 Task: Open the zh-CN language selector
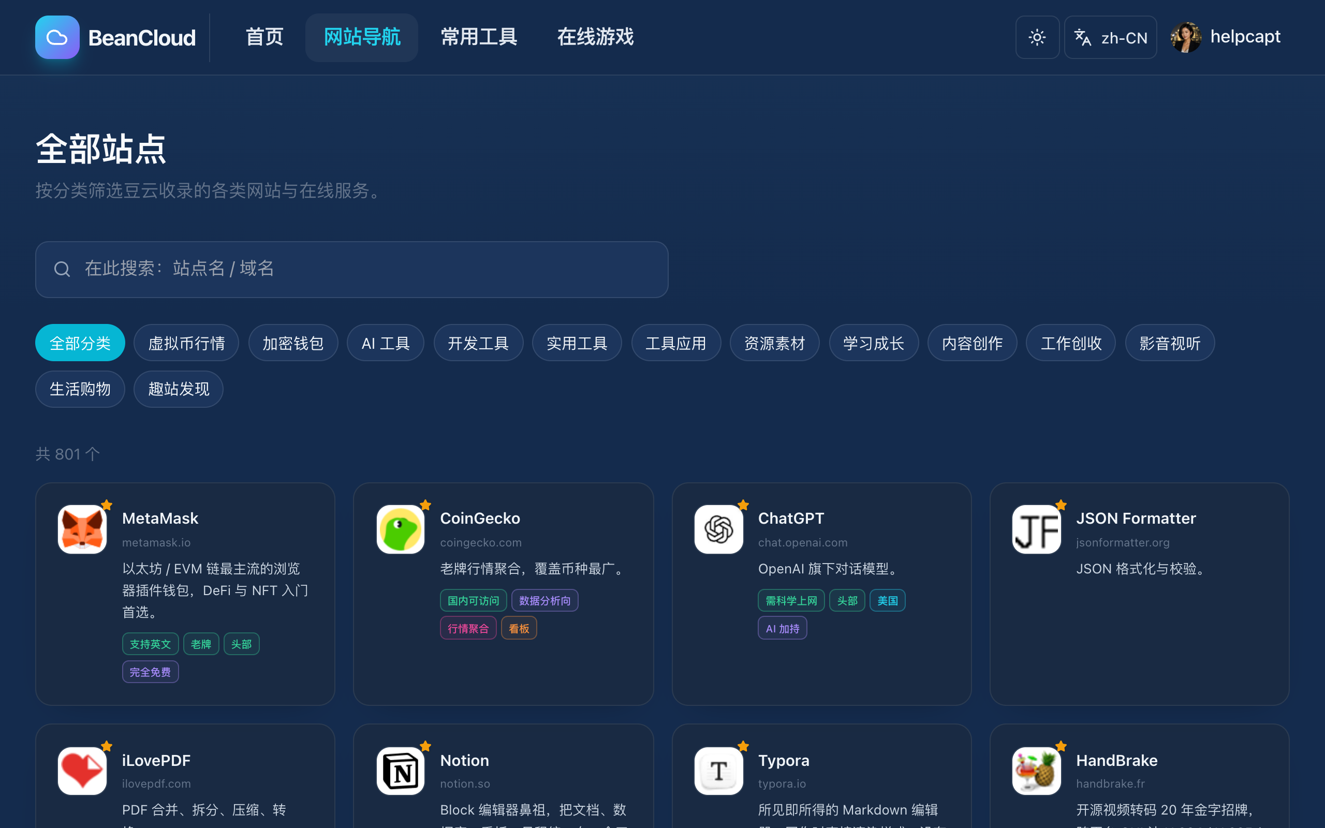tap(1110, 37)
